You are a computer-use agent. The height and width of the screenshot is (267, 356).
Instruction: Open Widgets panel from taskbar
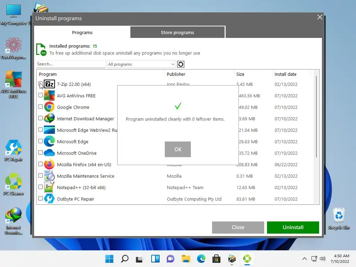[x=155, y=259]
